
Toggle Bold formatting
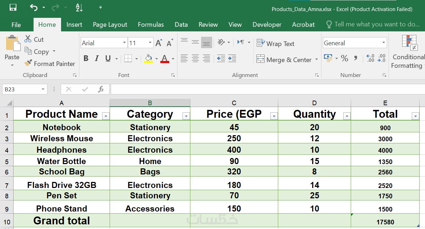coord(86,58)
